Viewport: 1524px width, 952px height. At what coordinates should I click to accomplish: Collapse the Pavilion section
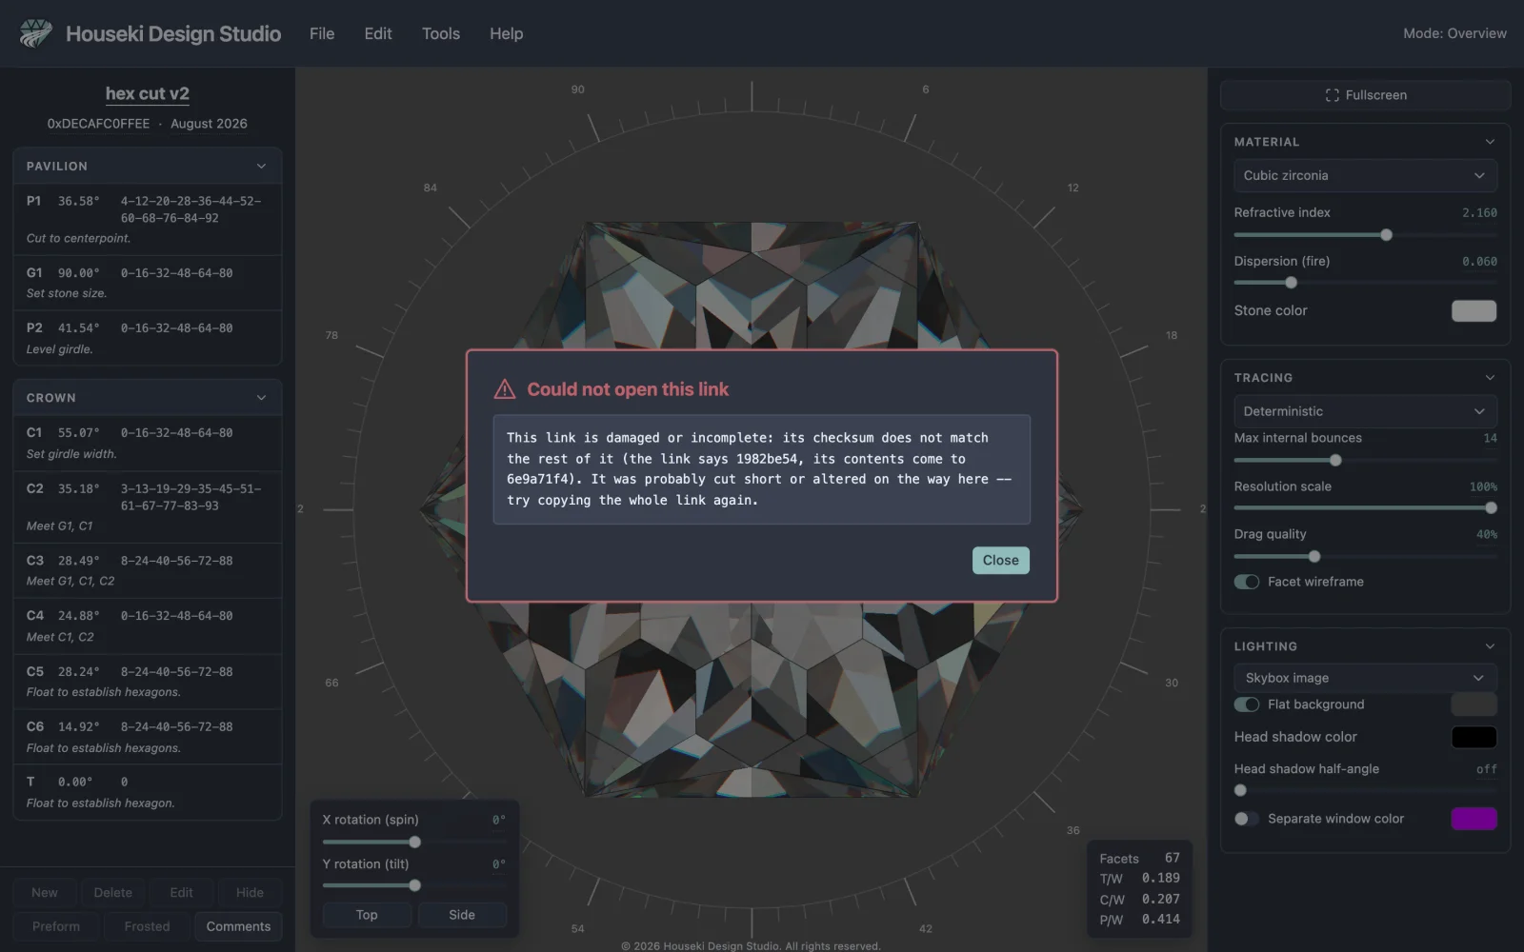(261, 167)
